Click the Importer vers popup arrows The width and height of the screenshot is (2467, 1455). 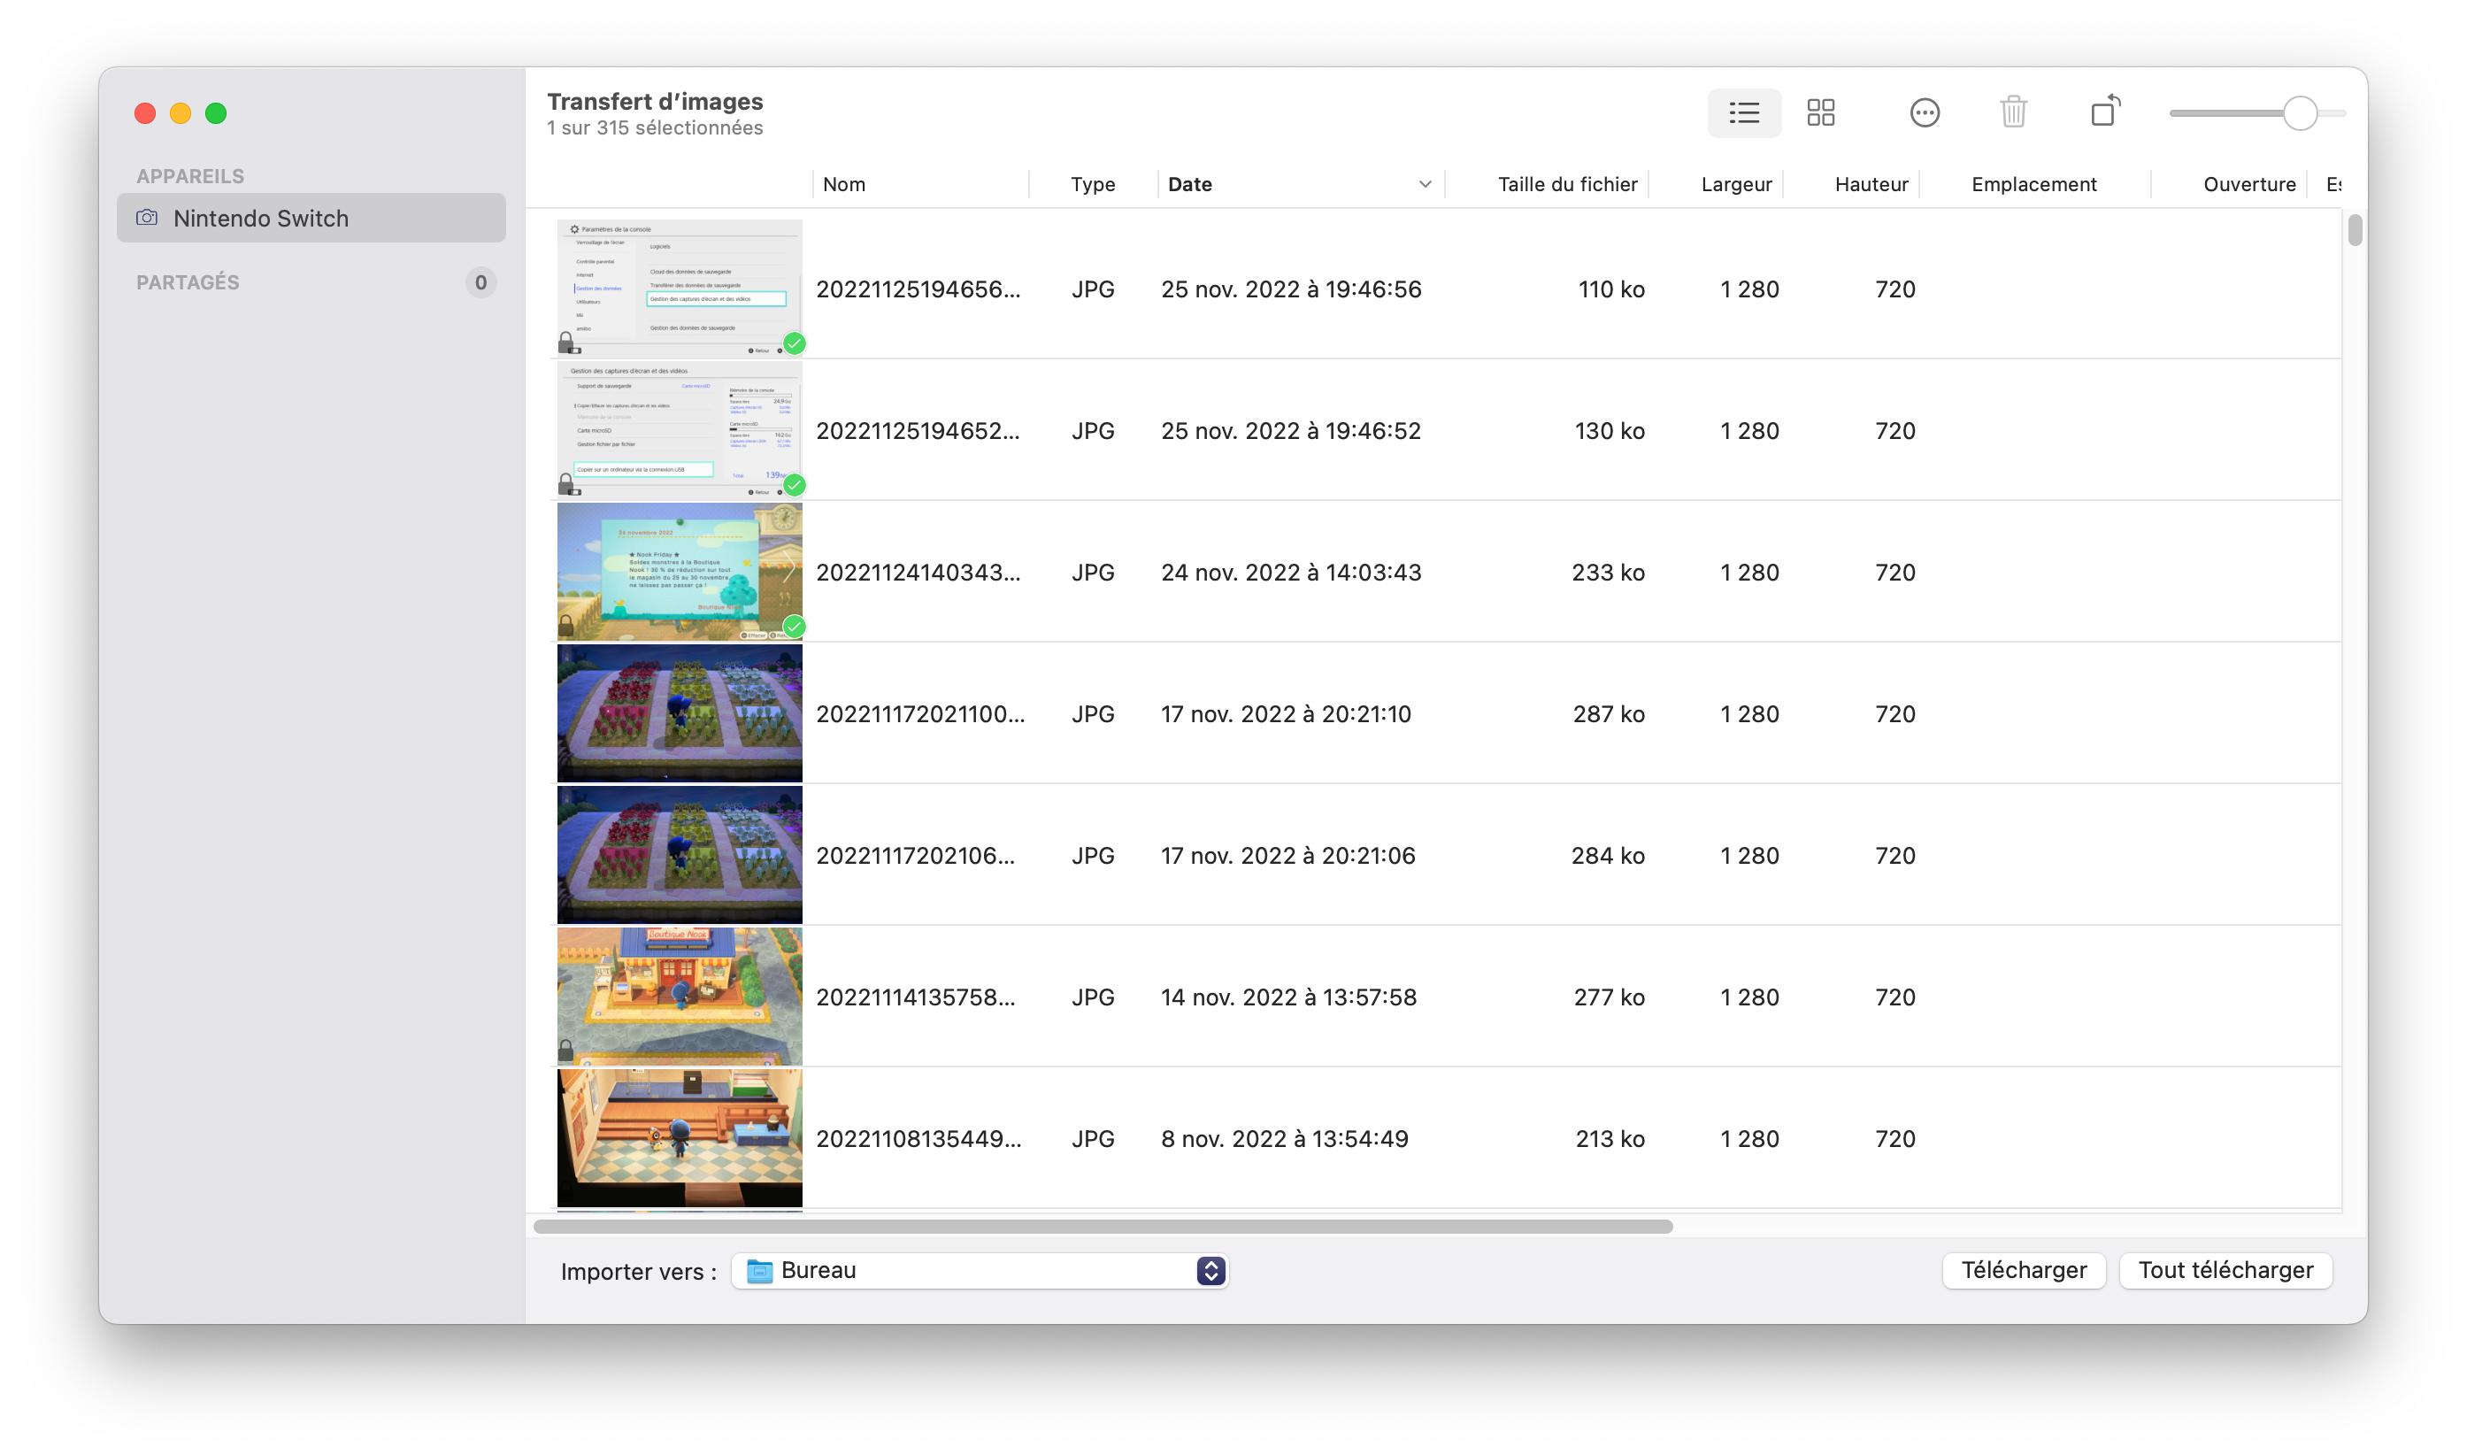click(1210, 1271)
